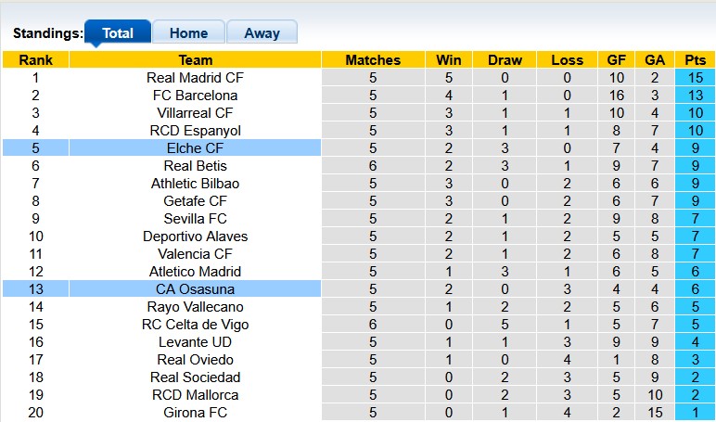716x422 pixels.
Task: Click the Pts column header
Action: coord(696,60)
